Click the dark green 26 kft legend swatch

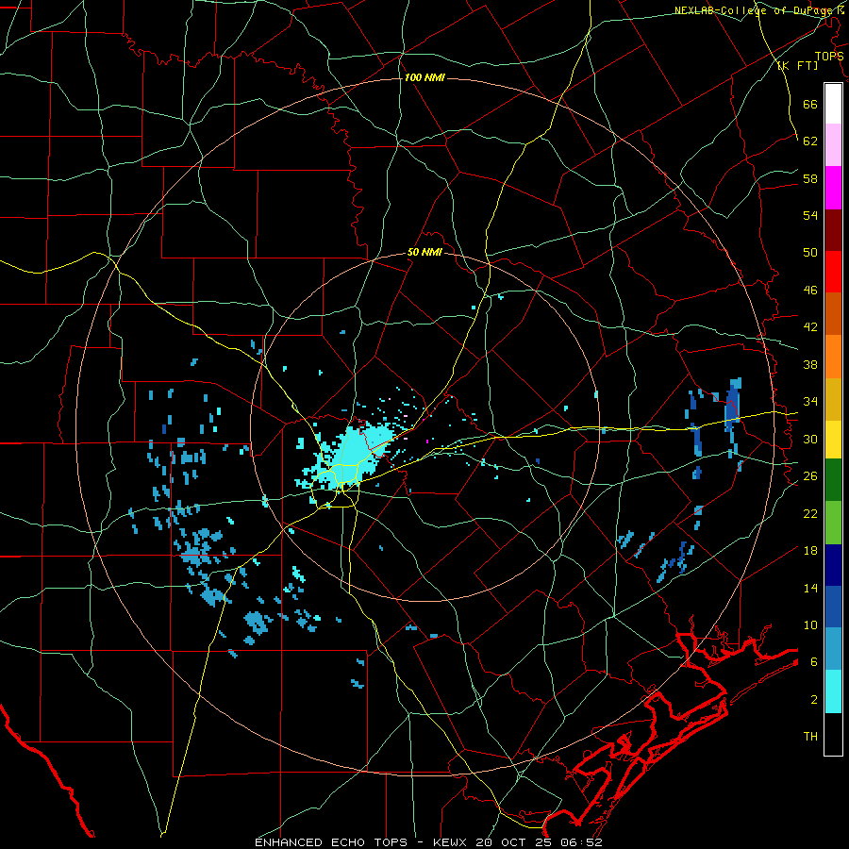click(x=833, y=480)
